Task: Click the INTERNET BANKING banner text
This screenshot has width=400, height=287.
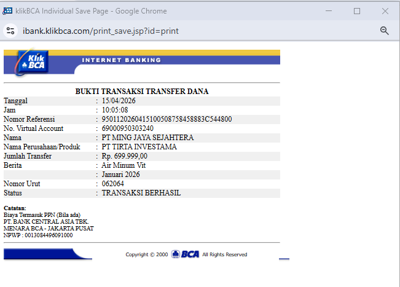Action: 122,60
